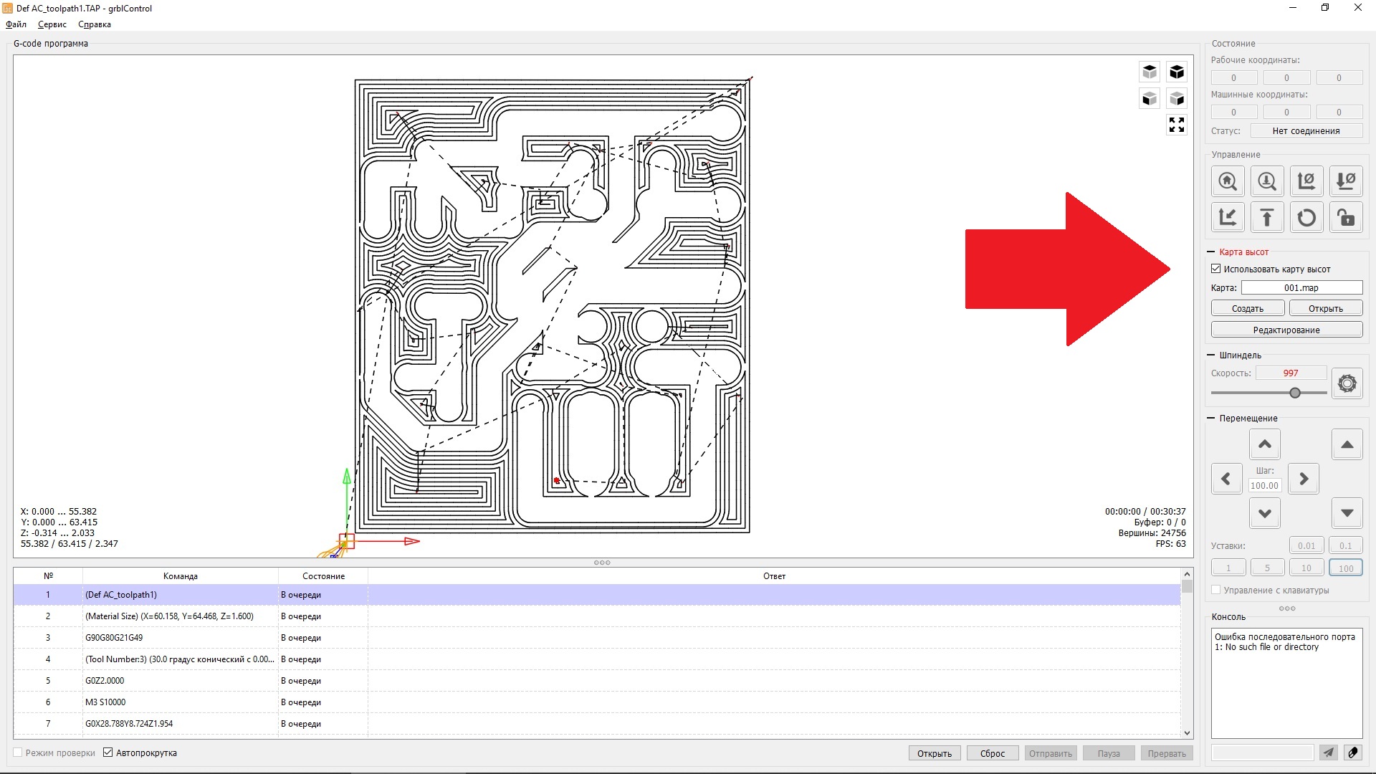Click the fit-to-view icon in visualizer
1376x774 pixels.
pyautogui.click(x=1177, y=125)
